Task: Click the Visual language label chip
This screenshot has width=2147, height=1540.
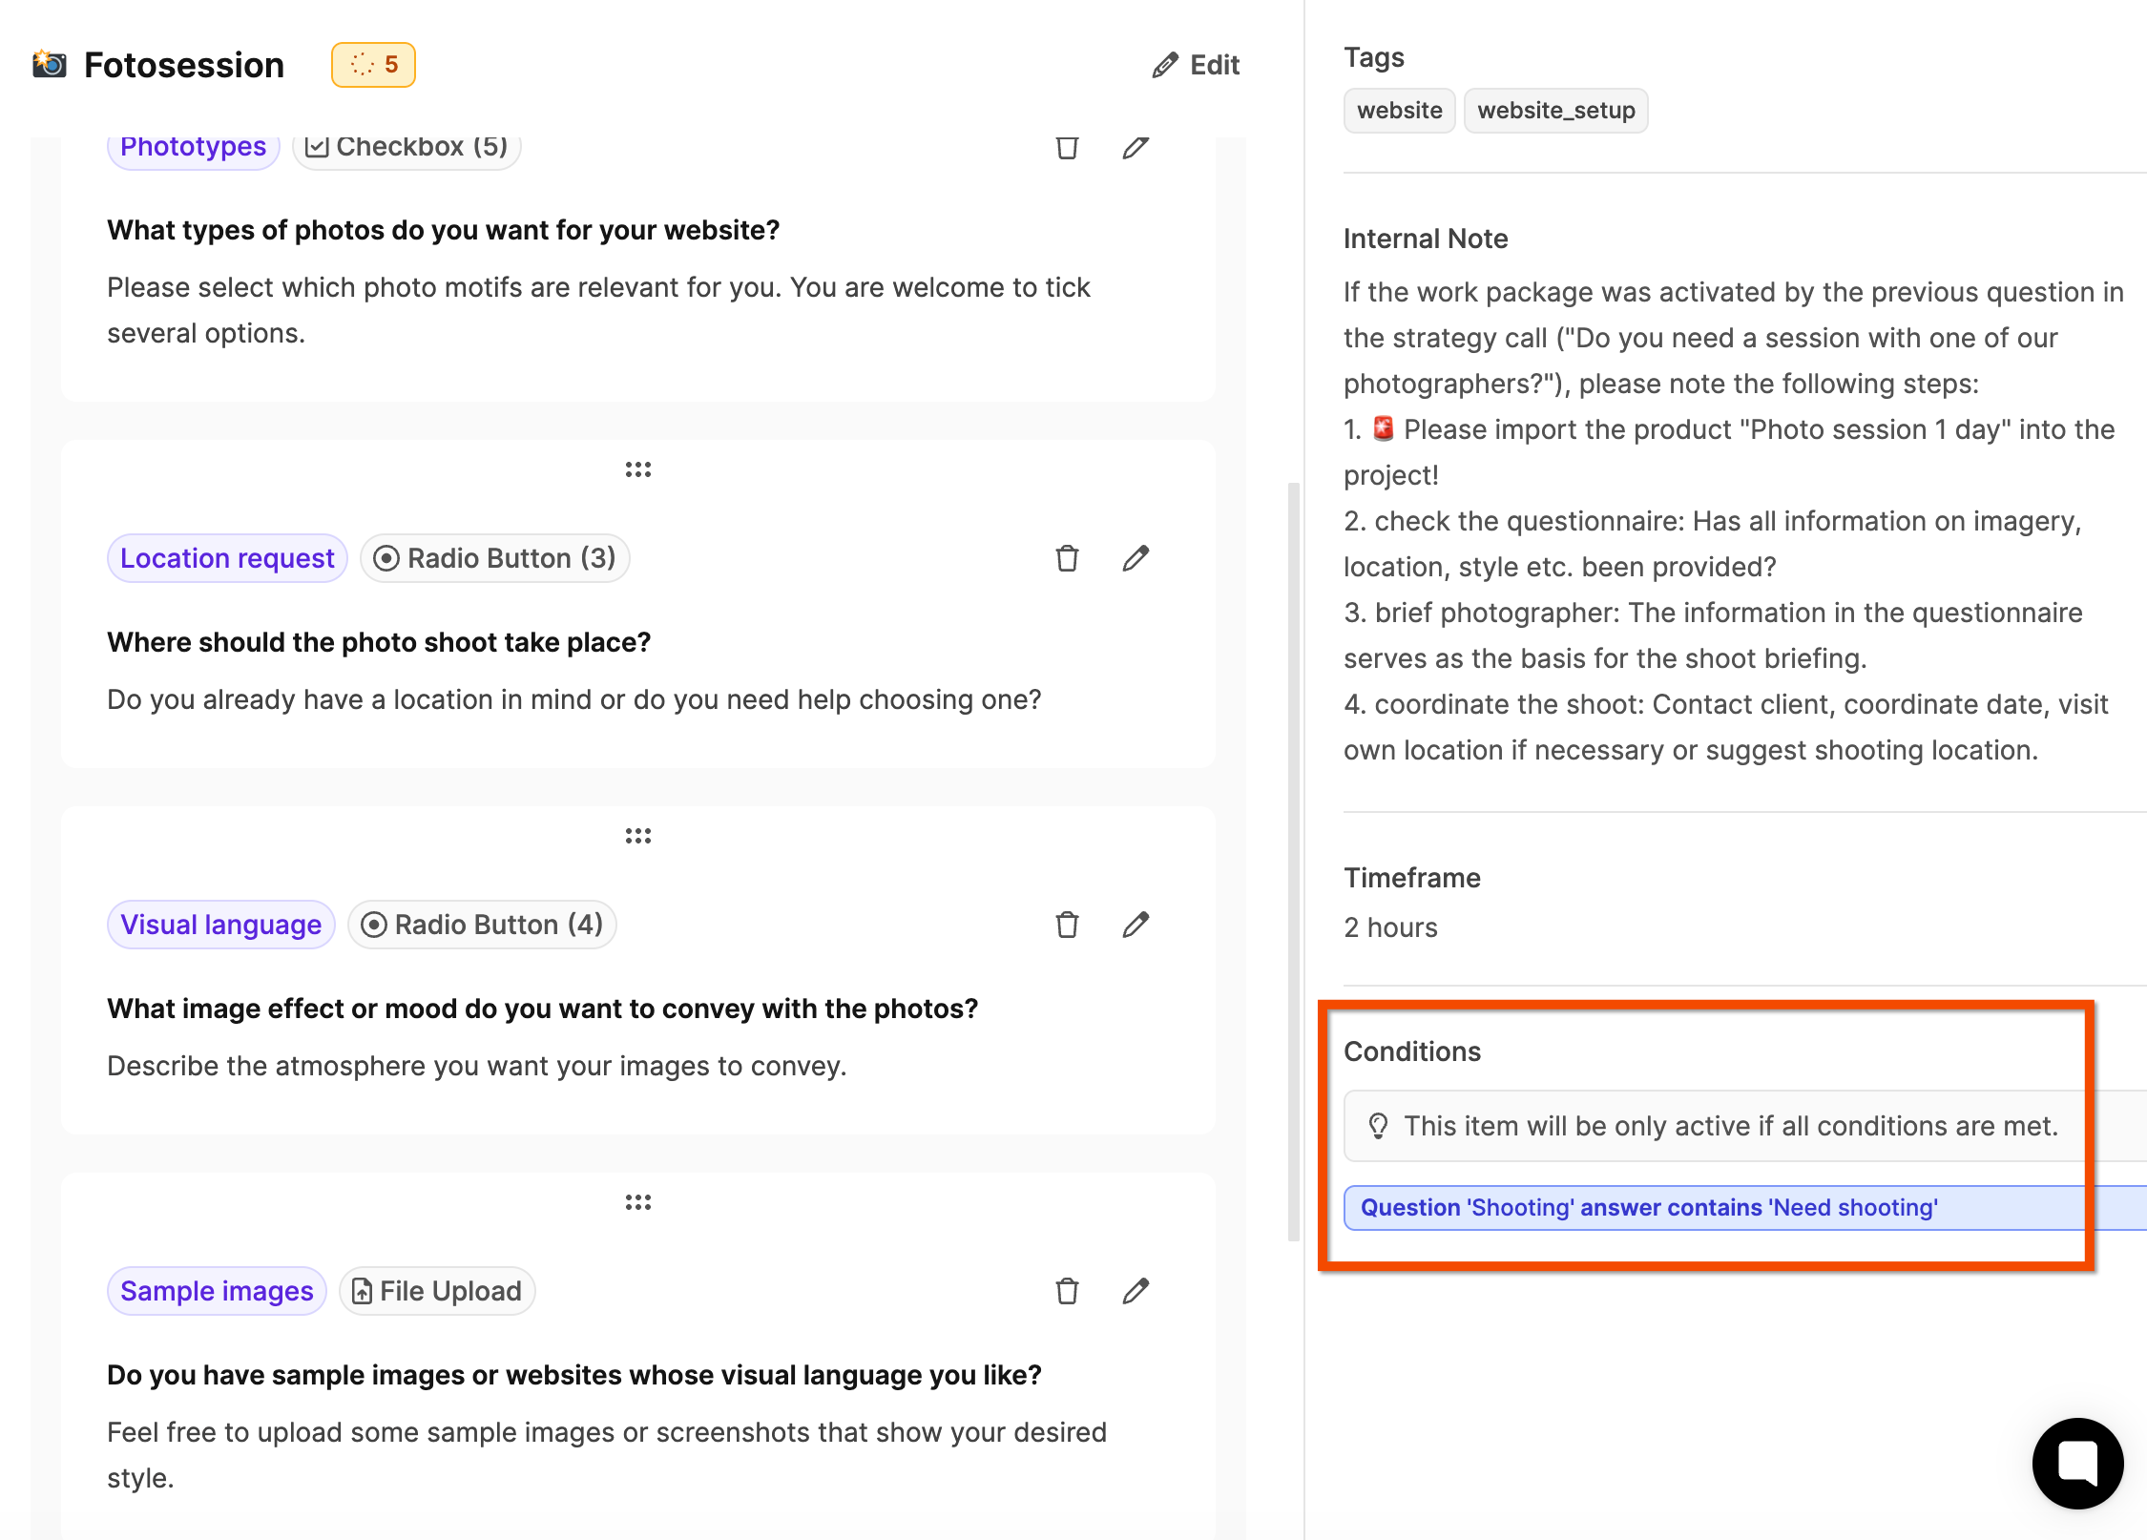Action: (220, 925)
